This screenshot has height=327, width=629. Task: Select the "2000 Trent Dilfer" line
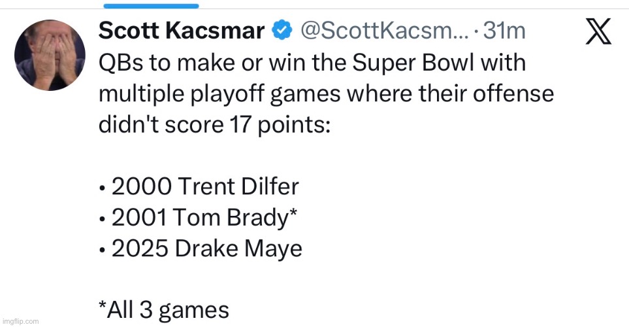point(199,187)
